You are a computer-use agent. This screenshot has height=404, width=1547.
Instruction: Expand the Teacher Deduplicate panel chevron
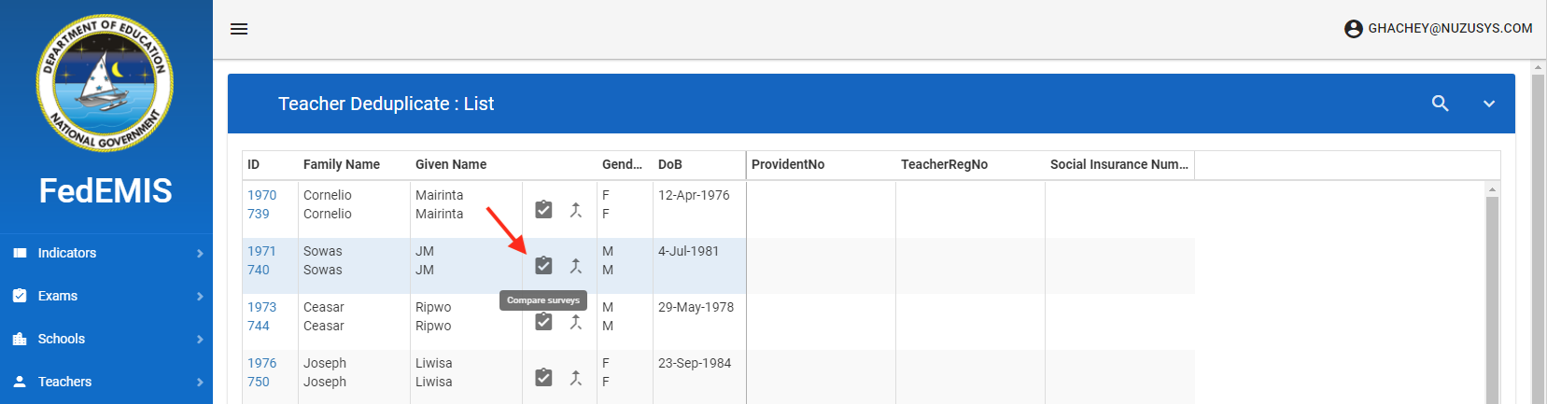click(x=1489, y=104)
